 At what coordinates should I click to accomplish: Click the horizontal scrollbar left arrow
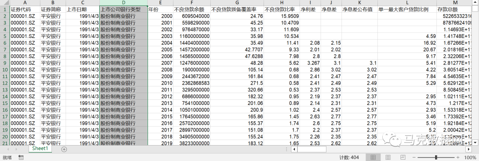click(x=294, y=149)
